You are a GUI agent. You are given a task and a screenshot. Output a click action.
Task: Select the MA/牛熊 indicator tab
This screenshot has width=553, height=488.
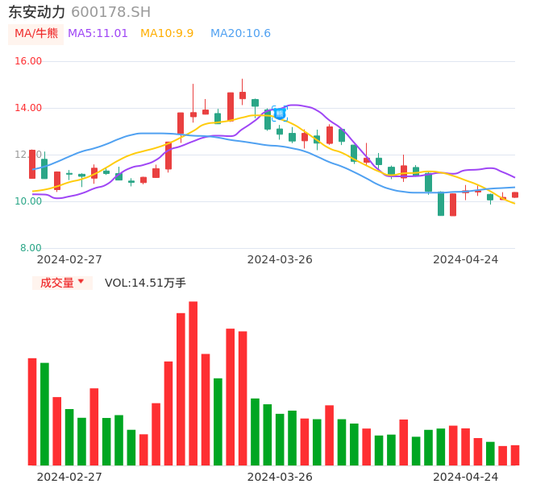point(36,34)
